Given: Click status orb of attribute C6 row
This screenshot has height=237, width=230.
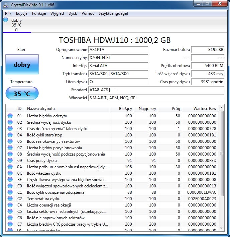Looking at the screenshot, I should [10, 218].
